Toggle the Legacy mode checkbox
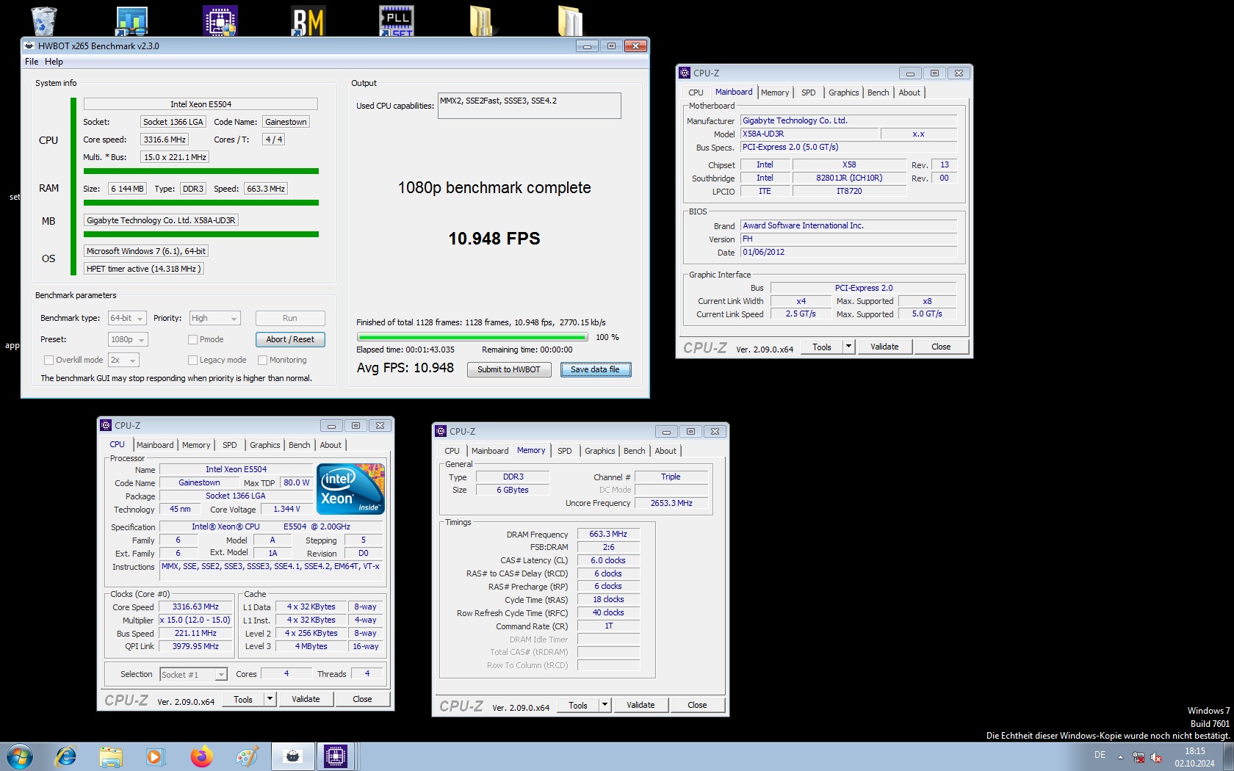The width and height of the screenshot is (1234, 771). click(x=192, y=360)
